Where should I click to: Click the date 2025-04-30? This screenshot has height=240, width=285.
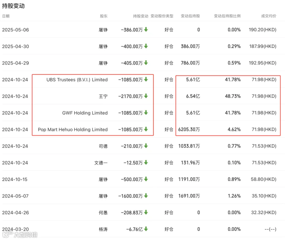16,46
